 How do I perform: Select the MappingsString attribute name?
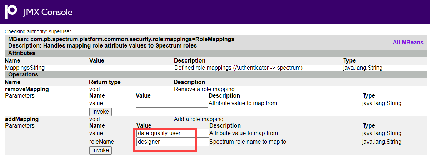pyautogui.click(x=25, y=68)
